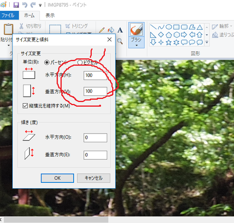Click the 切り取り scissors command
This screenshot has height=223, width=234.
pos(30,26)
